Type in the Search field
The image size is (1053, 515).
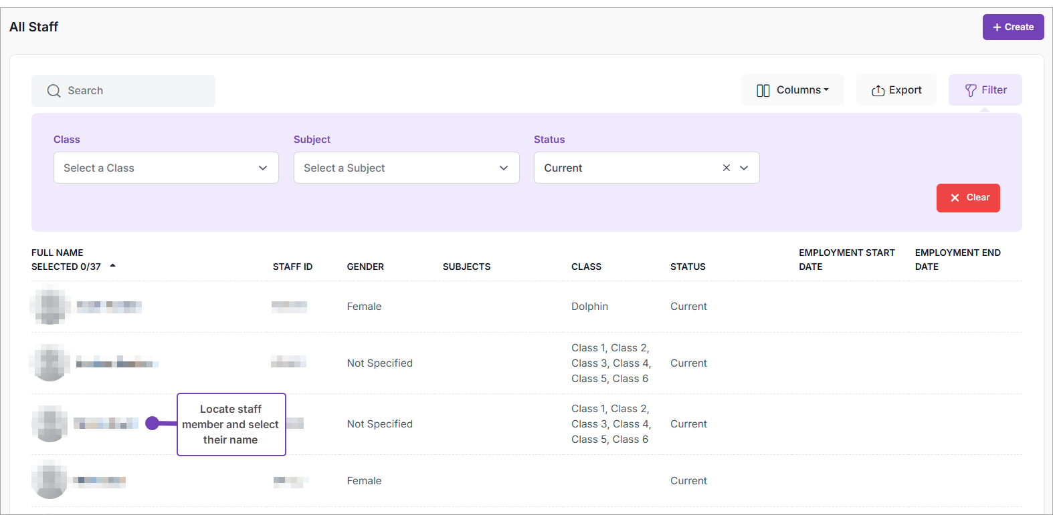click(x=134, y=91)
